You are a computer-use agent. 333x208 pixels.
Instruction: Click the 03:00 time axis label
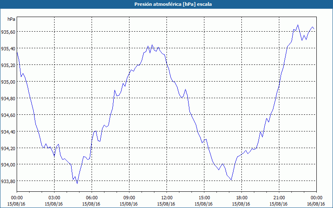pos(54,198)
